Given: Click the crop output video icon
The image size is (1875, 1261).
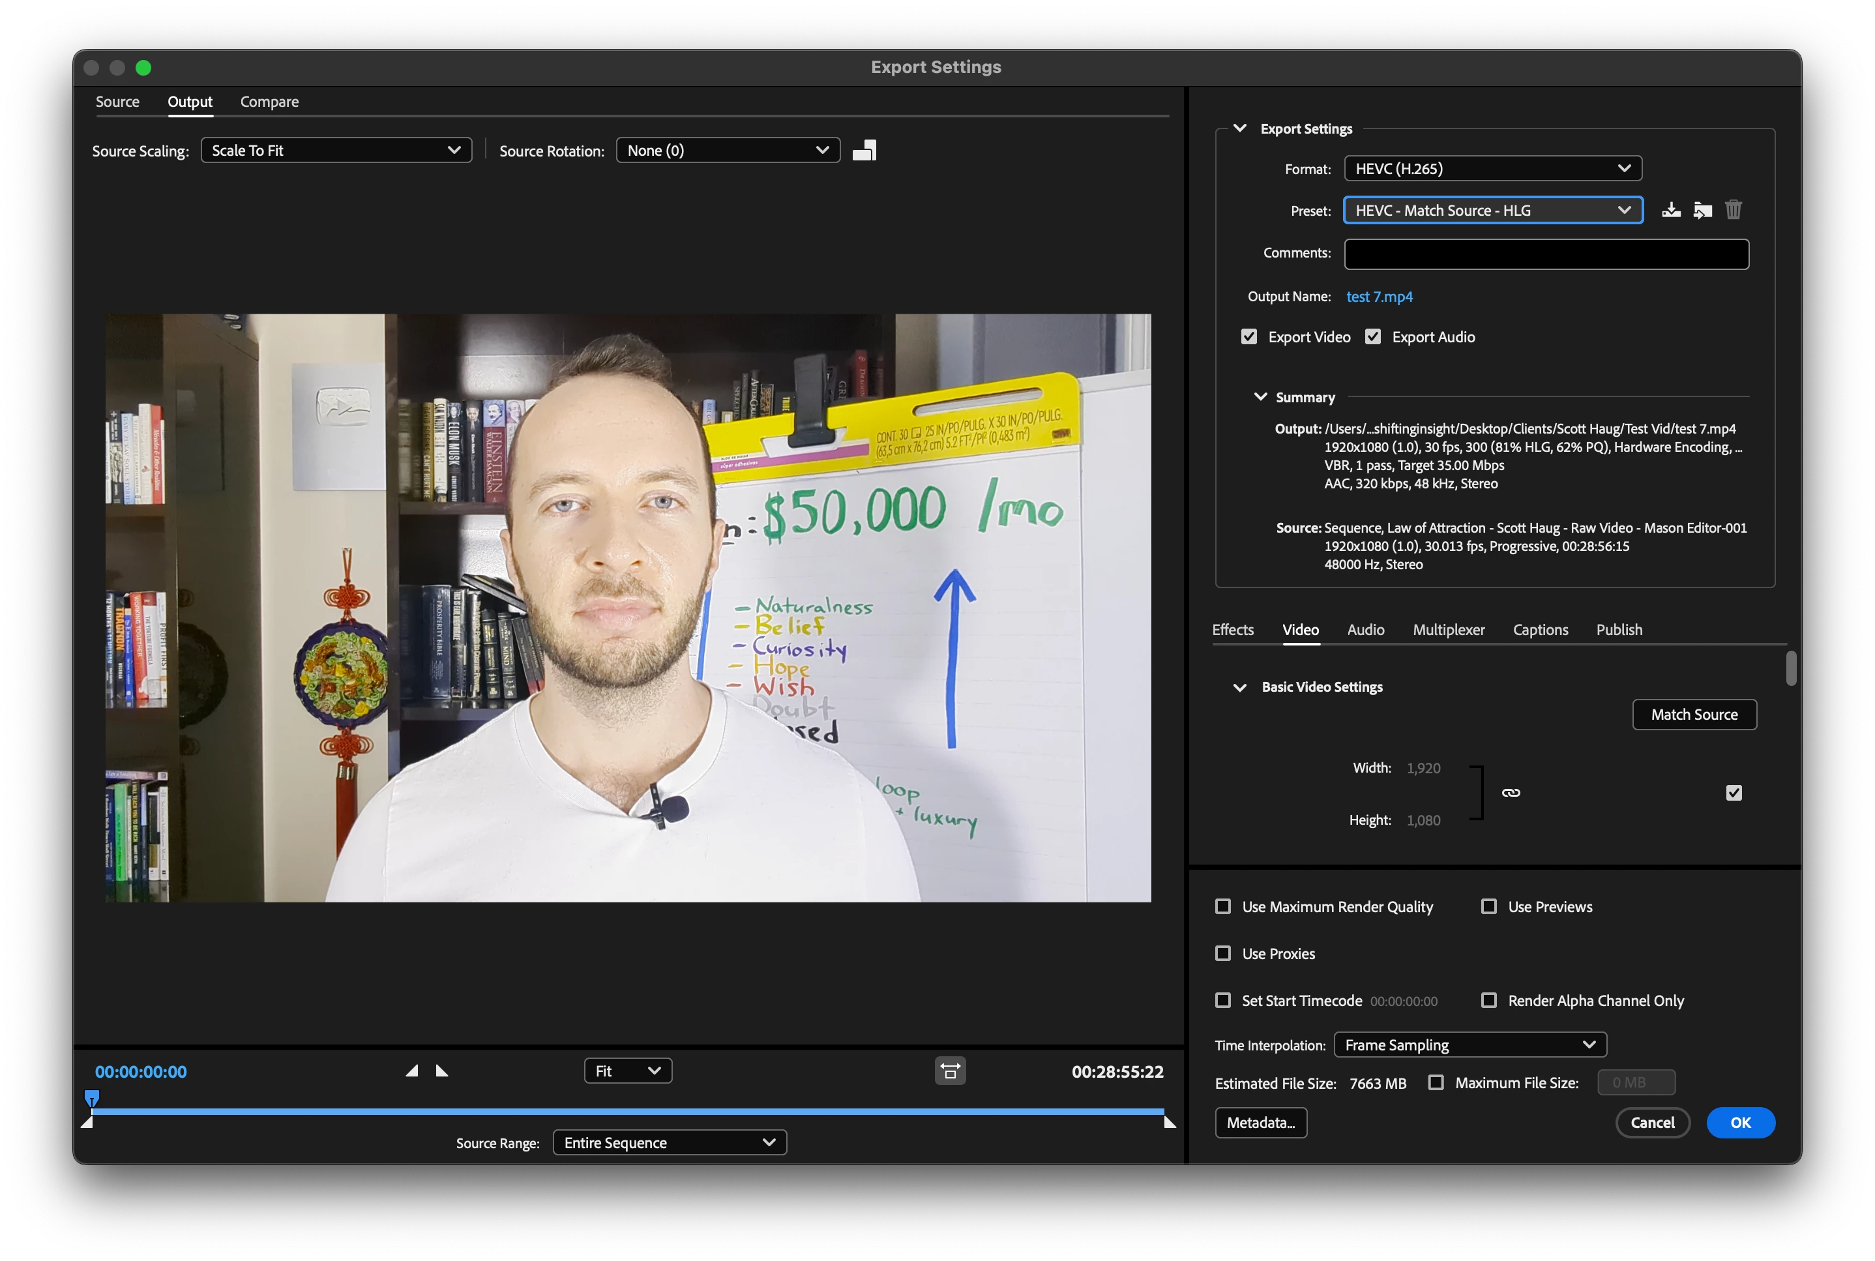Looking at the screenshot, I should coord(864,151).
